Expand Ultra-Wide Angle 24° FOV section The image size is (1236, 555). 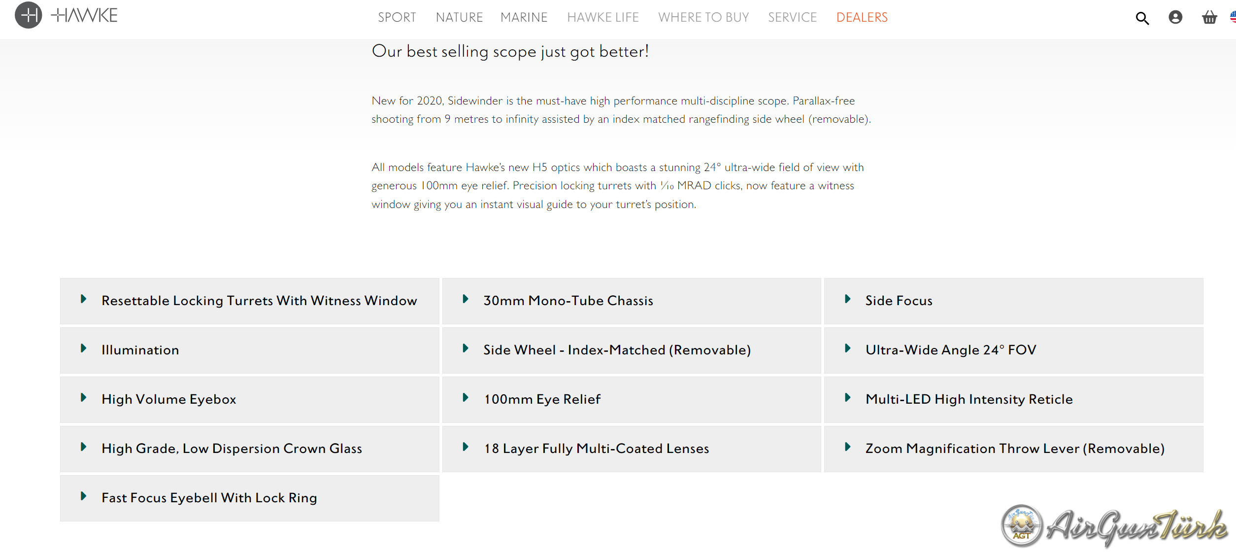pos(950,350)
